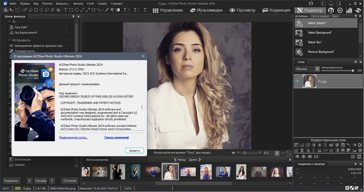364x192 pixels.
Task: Collapse the AI filter group
Action: (x=9, y=22)
